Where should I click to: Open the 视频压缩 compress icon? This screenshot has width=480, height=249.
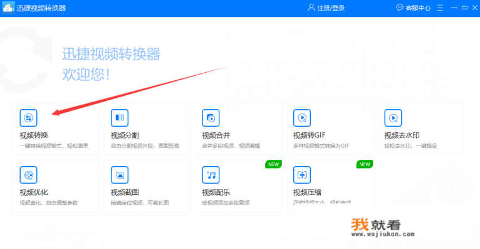302,175
